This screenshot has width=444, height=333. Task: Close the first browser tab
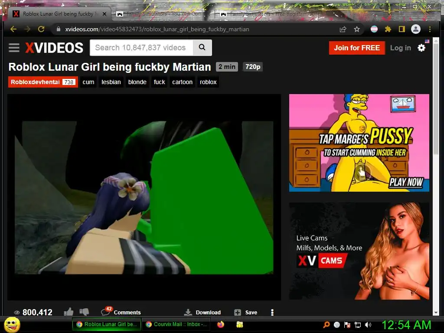[104, 13]
